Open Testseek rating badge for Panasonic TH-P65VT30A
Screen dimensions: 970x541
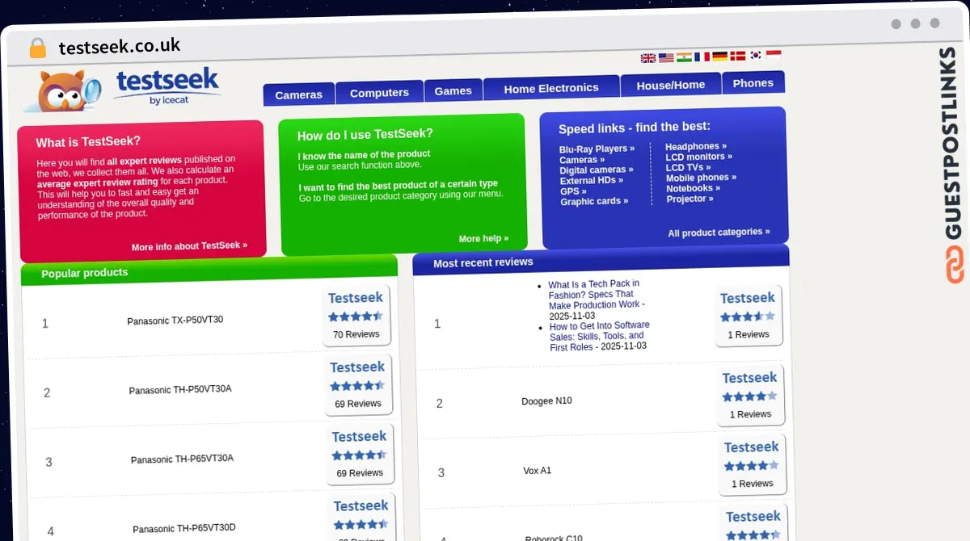pos(360,454)
